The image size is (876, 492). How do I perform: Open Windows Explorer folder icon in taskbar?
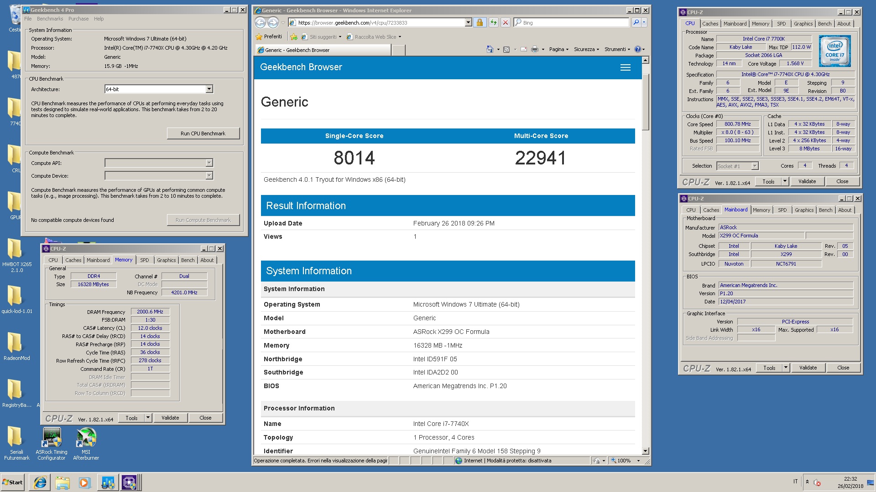(63, 482)
